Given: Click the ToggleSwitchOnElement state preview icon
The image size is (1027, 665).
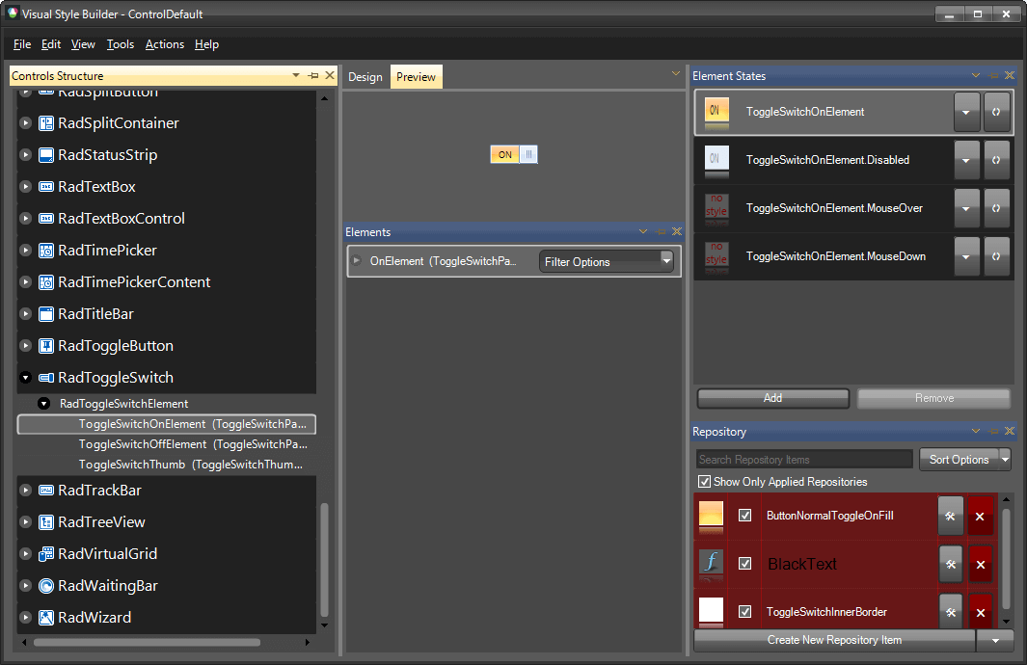Looking at the screenshot, I should tap(715, 112).
